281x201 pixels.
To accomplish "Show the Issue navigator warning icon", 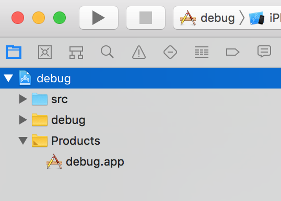I will click(x=139, y=52).
